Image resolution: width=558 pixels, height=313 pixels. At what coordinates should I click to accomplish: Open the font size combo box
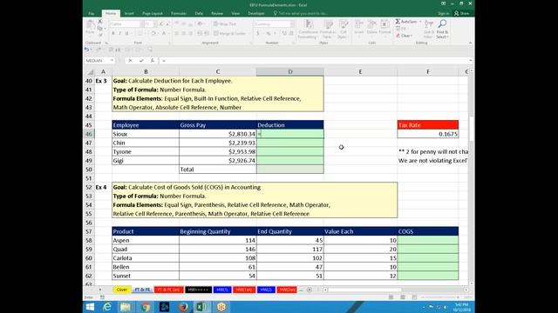151,24
